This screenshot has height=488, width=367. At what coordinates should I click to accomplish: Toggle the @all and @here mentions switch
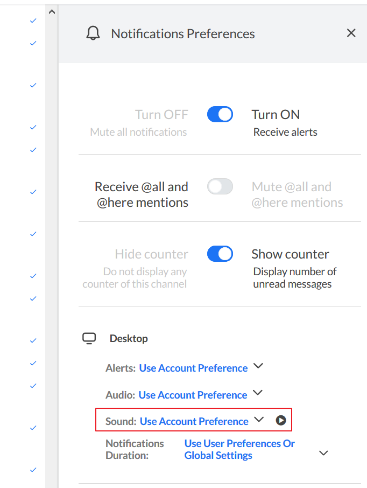pos(220,186)
